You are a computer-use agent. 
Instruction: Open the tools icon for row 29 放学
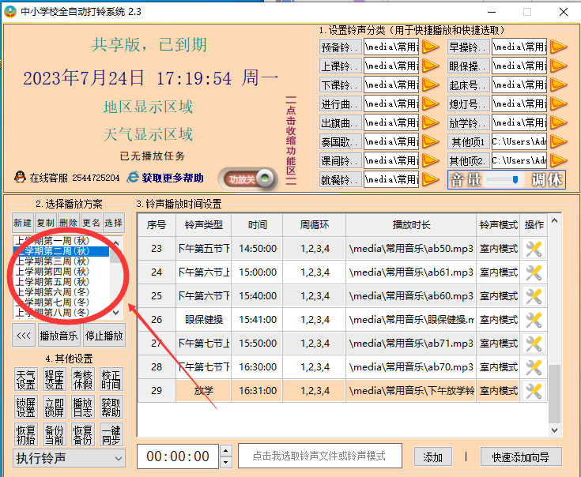tap(534, 391)
